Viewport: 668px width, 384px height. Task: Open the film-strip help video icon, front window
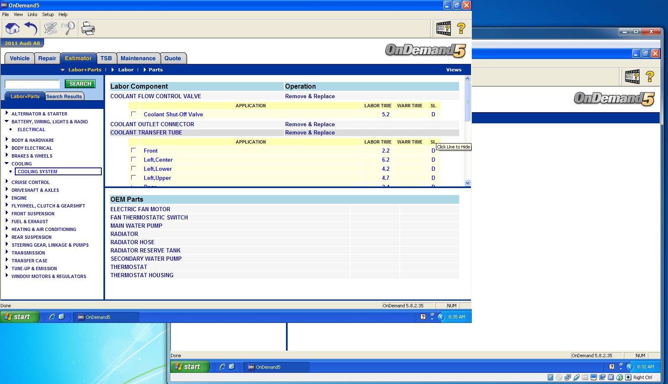click(x=444, y=28)
